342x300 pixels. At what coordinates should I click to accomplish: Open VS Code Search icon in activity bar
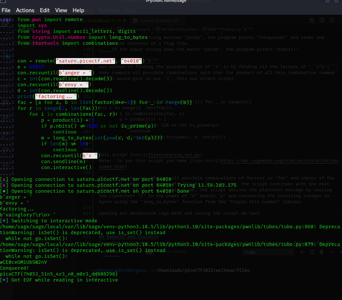click(6, 38)
